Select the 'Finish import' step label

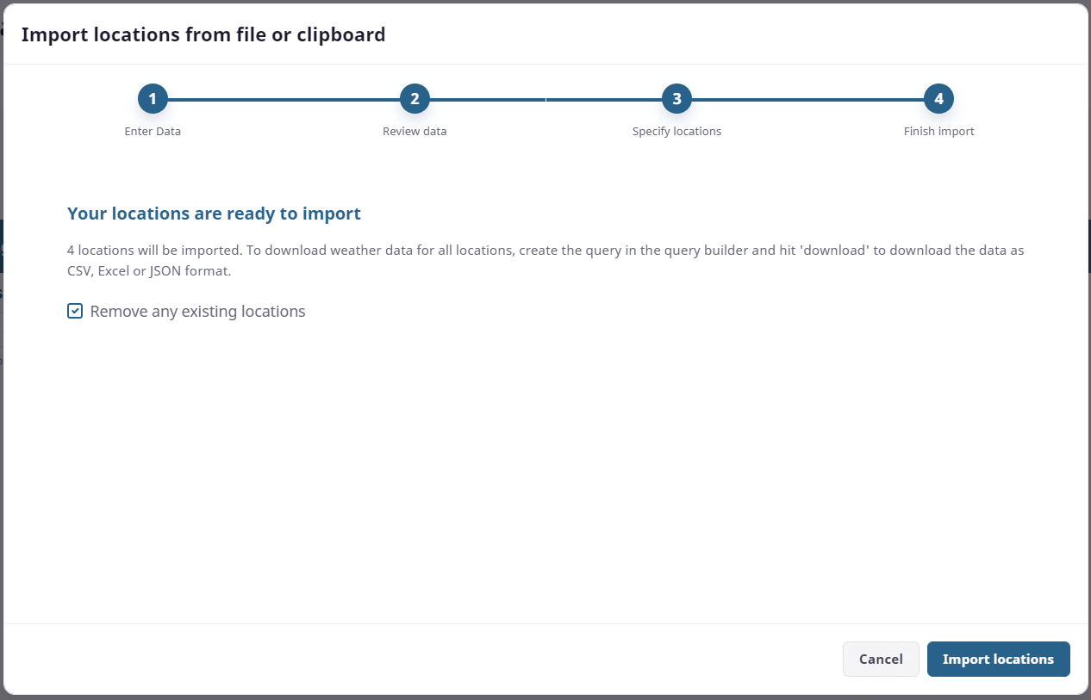pos(938,132)
